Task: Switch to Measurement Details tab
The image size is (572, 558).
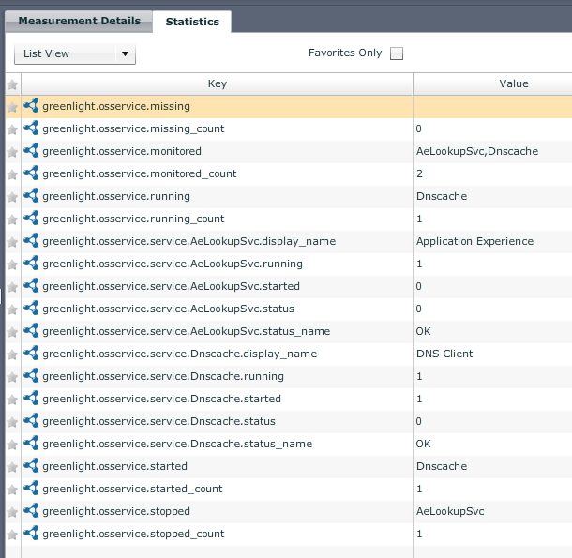Action: pos(80,21)
